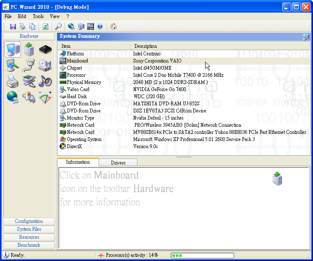
Task: Select the Voltage gauge icon in sidebar
Action: (x=45, y=97)
